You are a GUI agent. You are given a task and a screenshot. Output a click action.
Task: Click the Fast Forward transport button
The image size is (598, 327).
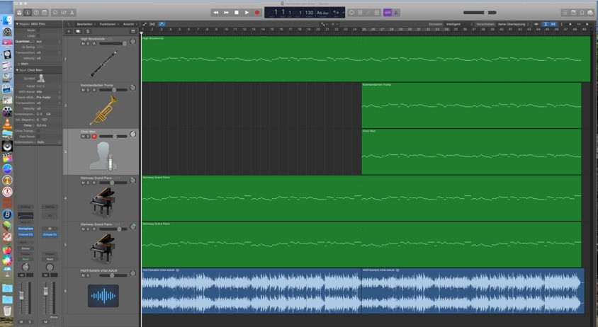point(226,13)
